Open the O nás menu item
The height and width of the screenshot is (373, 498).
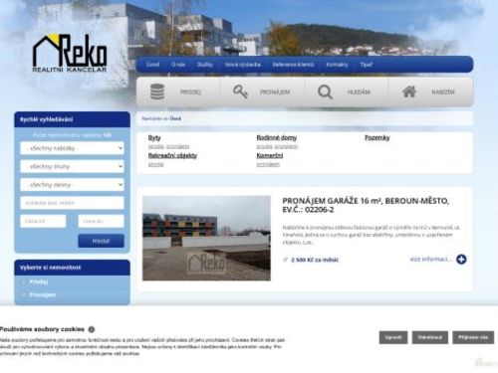pyautogui.click(x=178, y=65)
